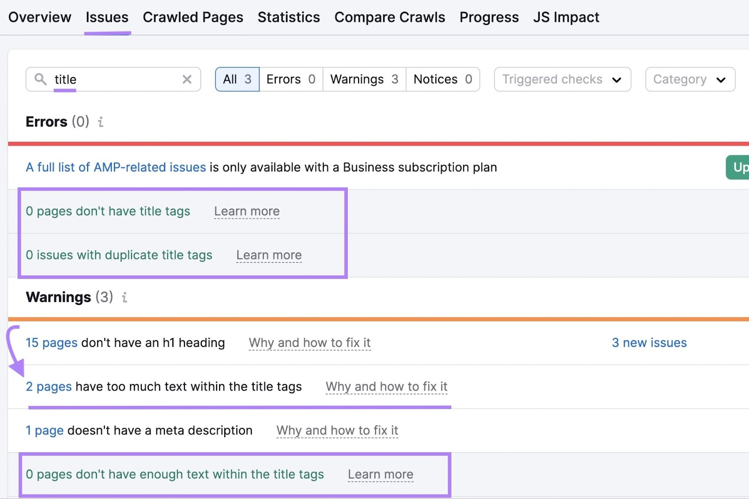
Task: Click the info icon beside Warnings heading
Action: click(x=125, y=297)
